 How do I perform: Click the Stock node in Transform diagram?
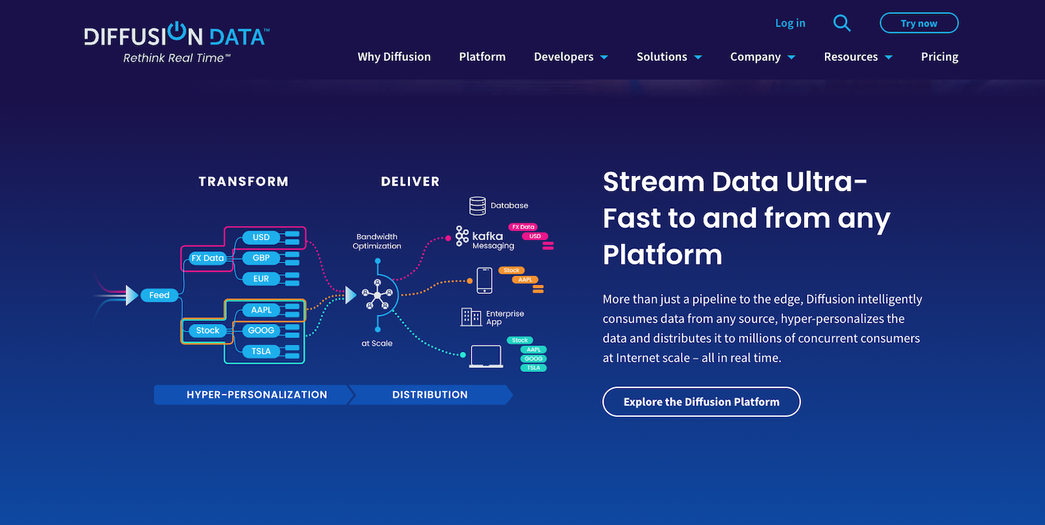(207, 330)
